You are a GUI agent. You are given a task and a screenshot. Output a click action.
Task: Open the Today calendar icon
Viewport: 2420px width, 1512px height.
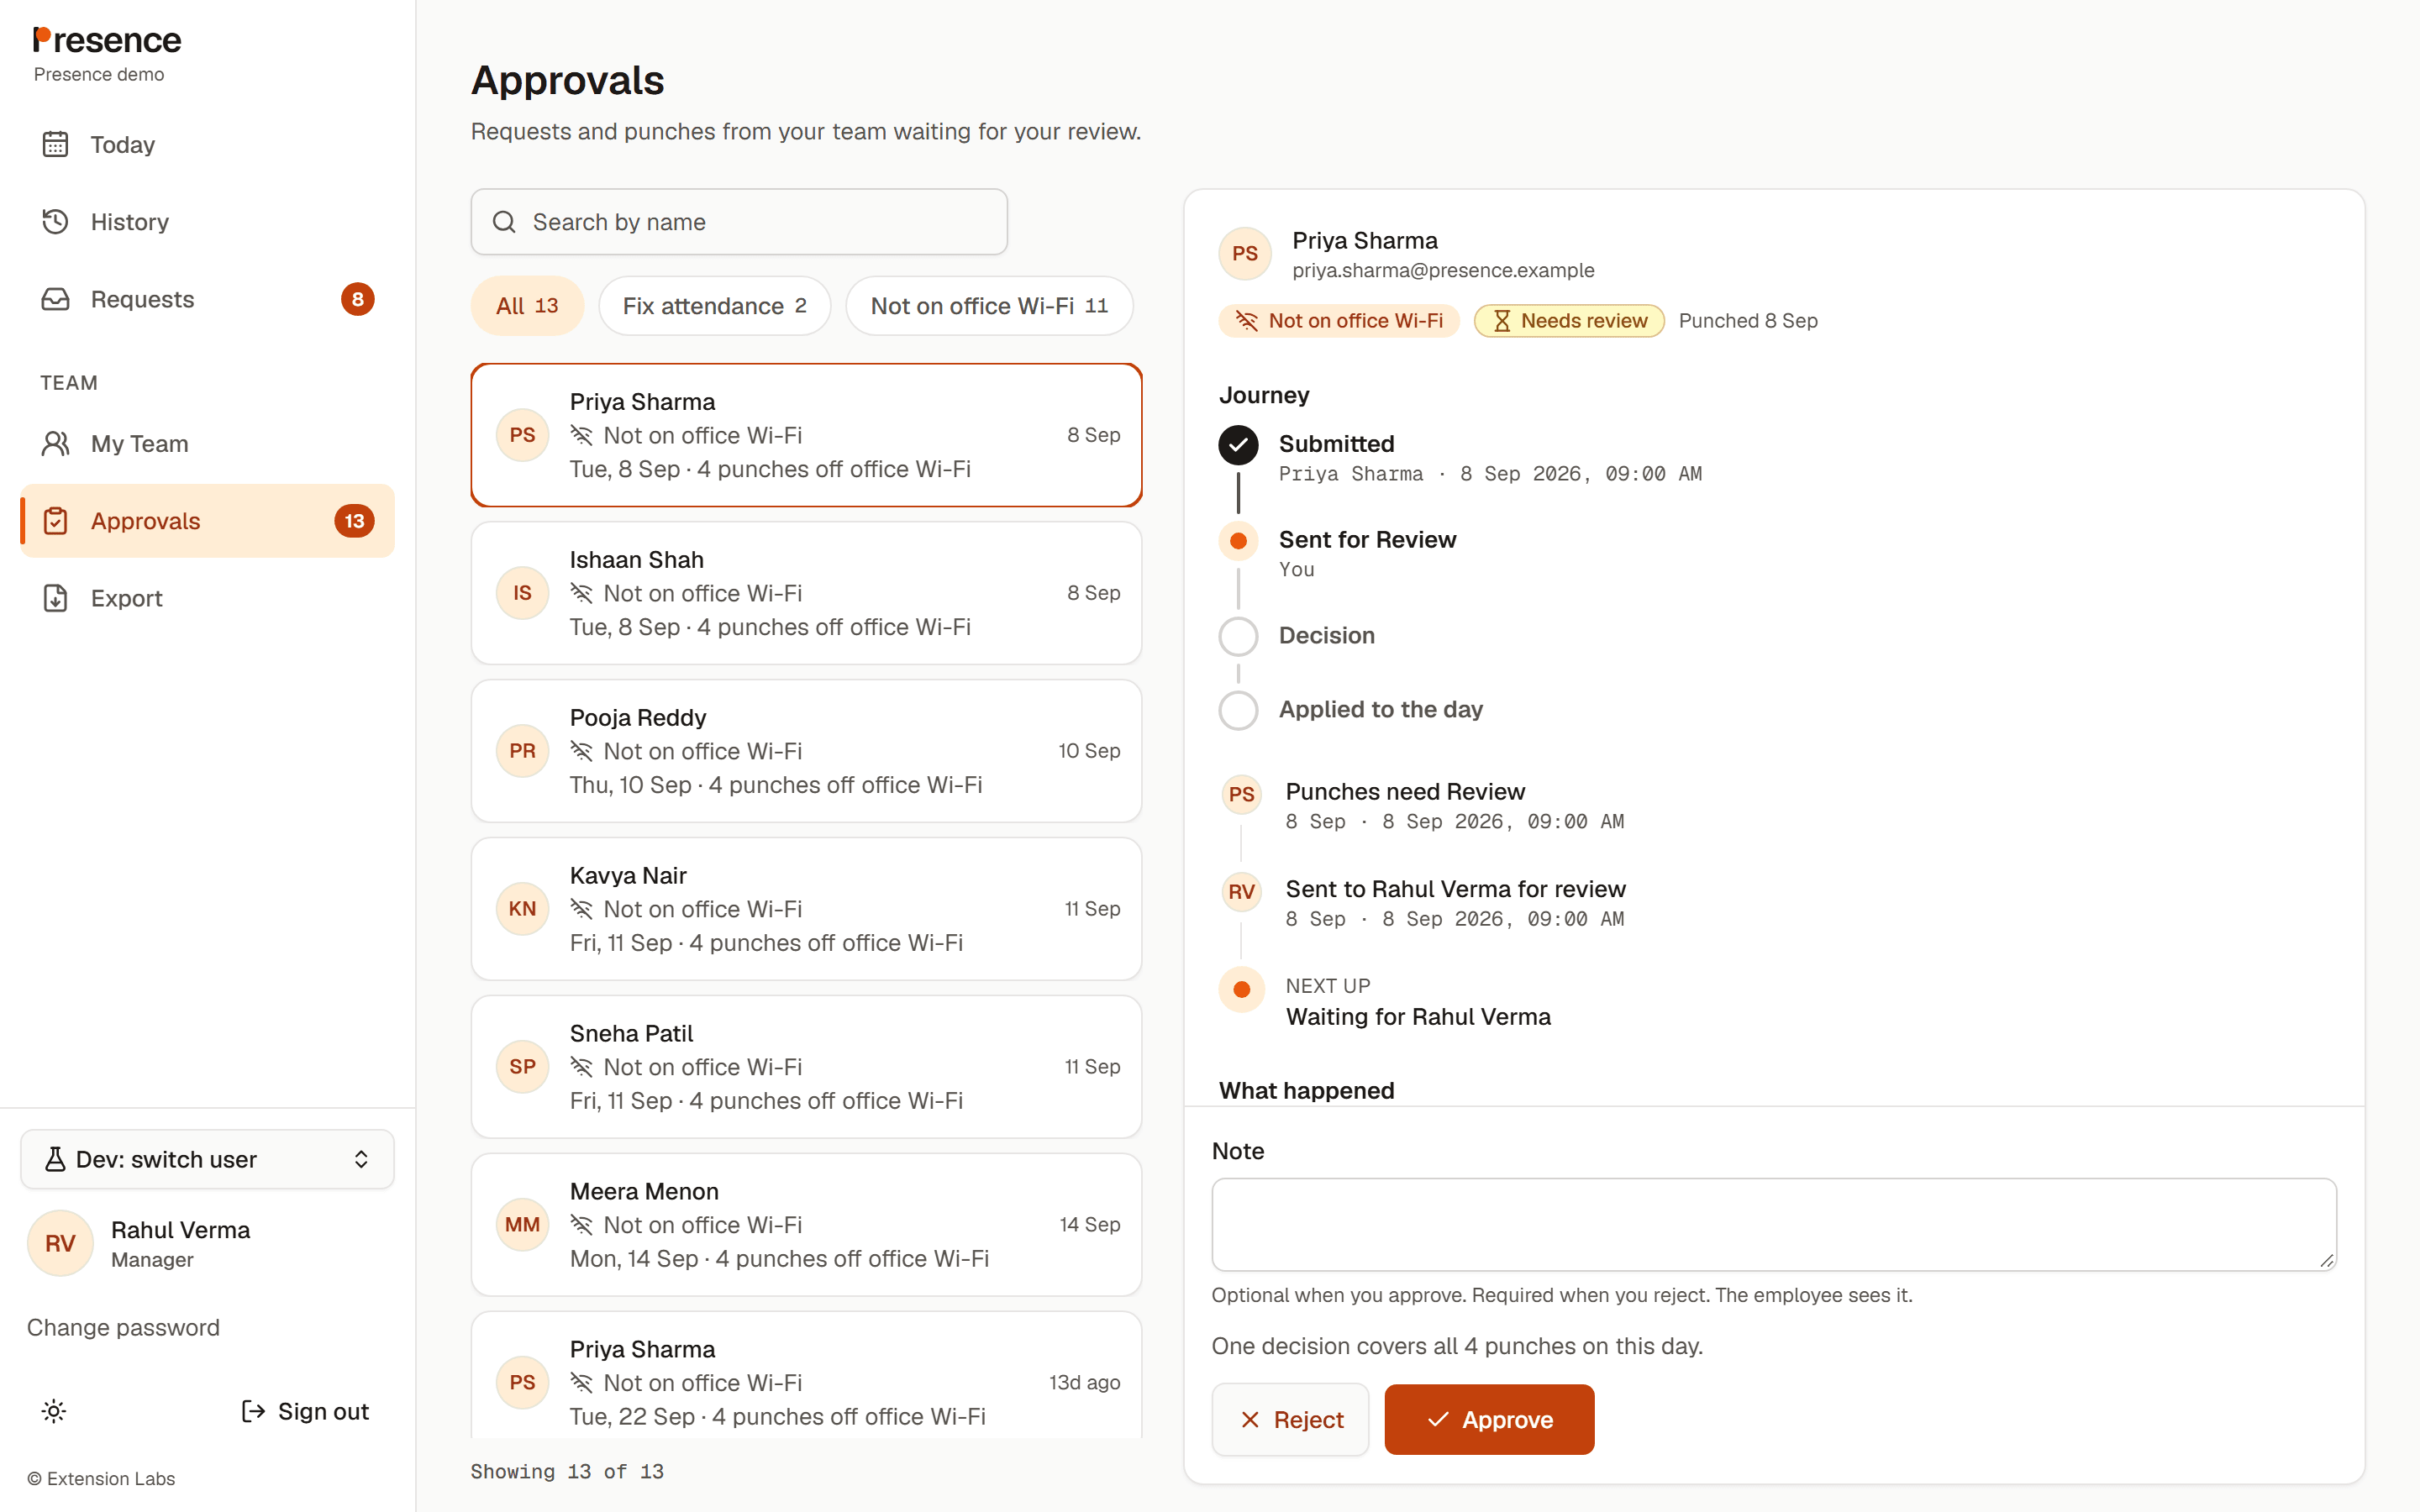click(x=55, y=144)
